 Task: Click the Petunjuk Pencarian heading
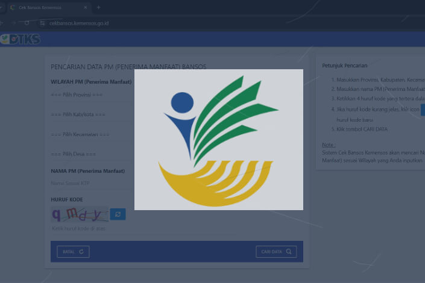coord(344,66)
